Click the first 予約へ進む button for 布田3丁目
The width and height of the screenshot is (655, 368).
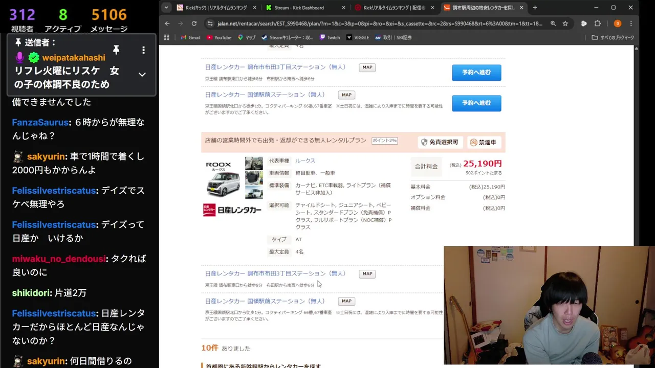coord(476,73)
